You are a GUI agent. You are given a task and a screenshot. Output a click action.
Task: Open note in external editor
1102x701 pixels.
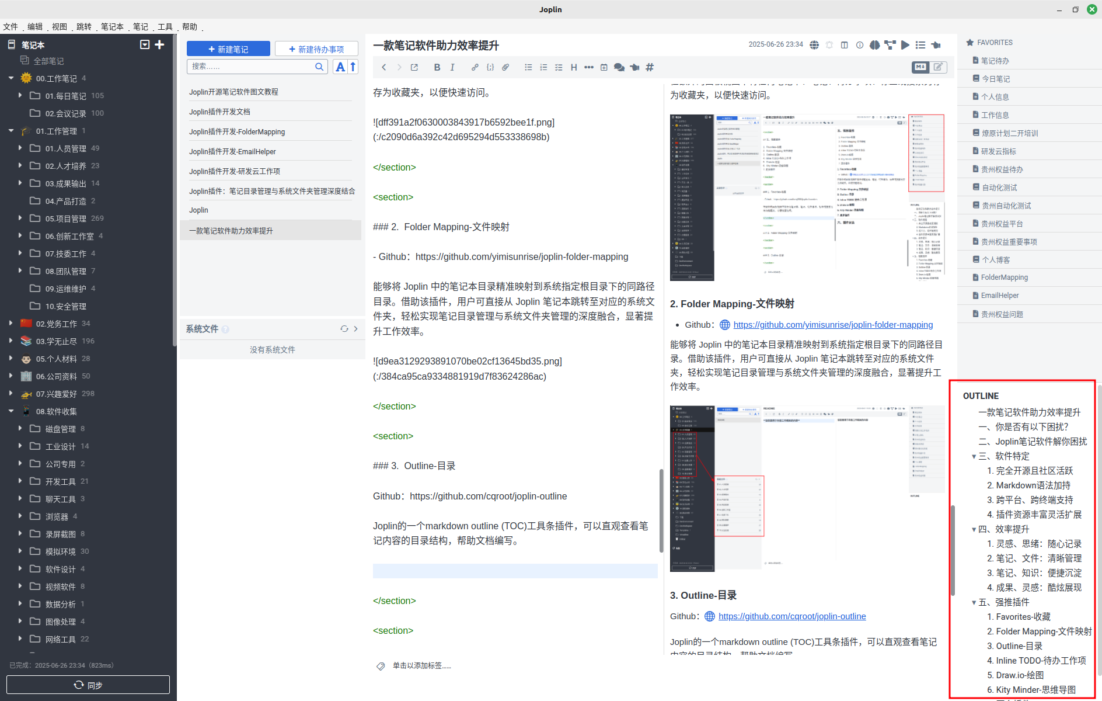point(414,67)
